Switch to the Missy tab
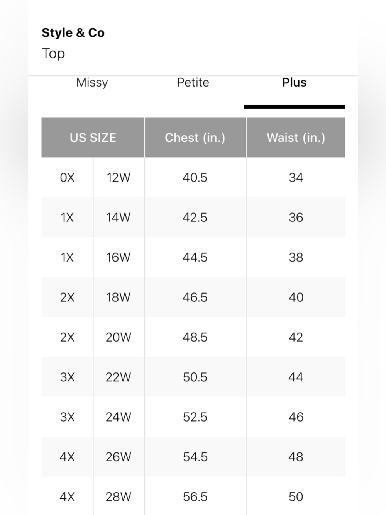This screenshot has width=386, height=515. [x=92, y=83]
